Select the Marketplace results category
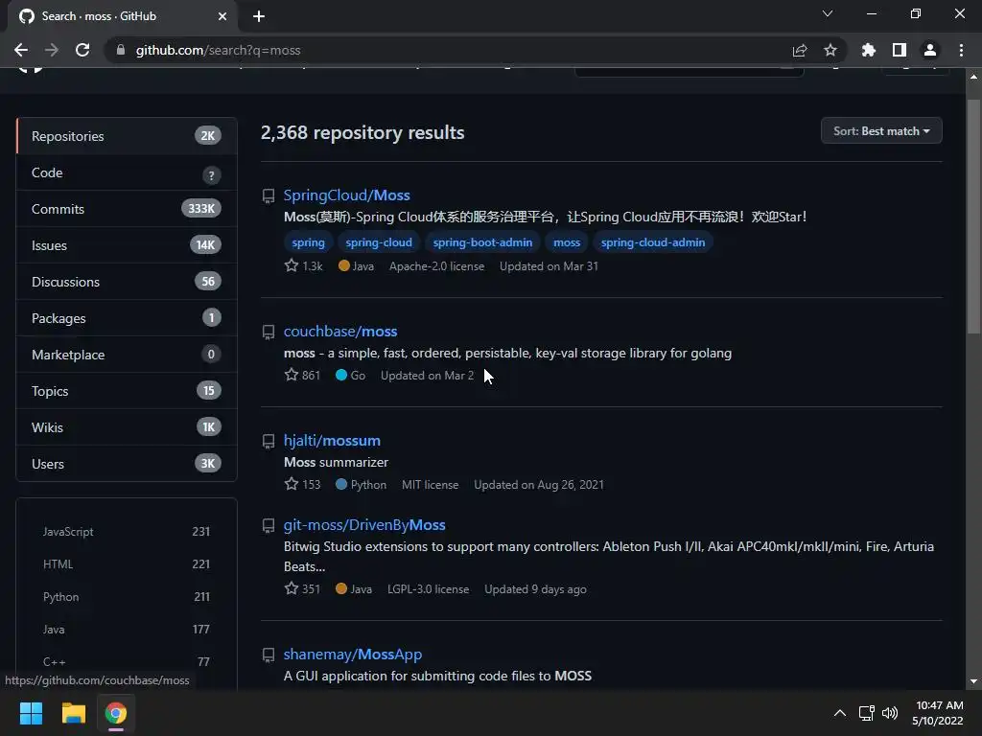This screenshot has width=982, height=736. pyautogui.click(x=127, y=355)
